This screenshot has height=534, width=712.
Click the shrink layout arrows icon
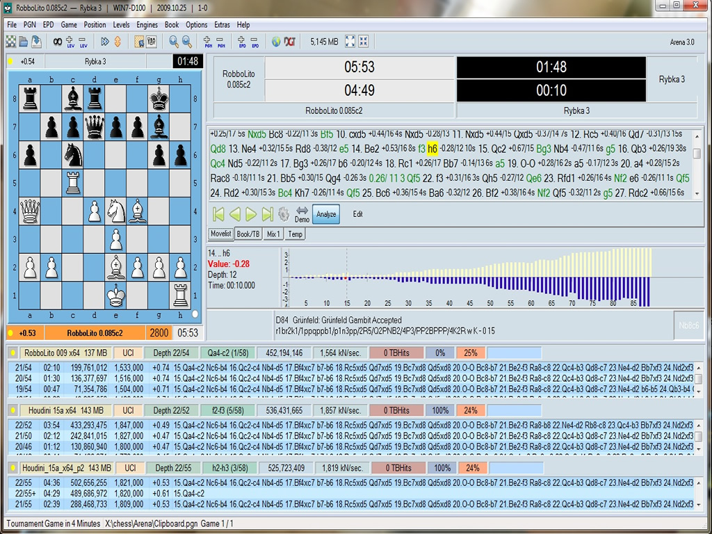(x=363, y=41)
